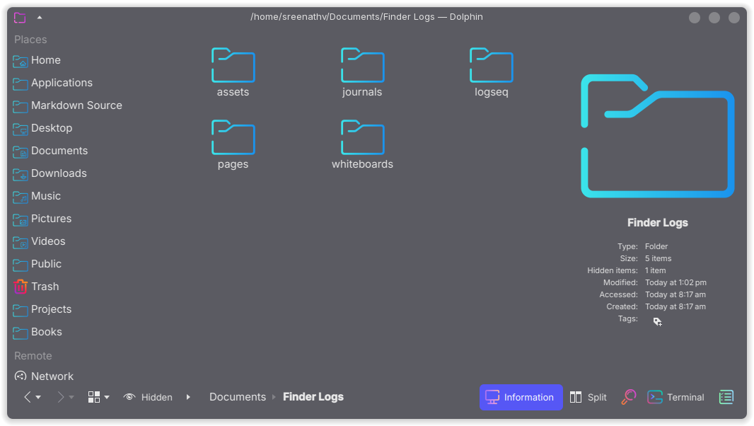754x426 pixels.
Task: Click Finder Logs in the breadcrumb
Action: click(x=313, y=397)
